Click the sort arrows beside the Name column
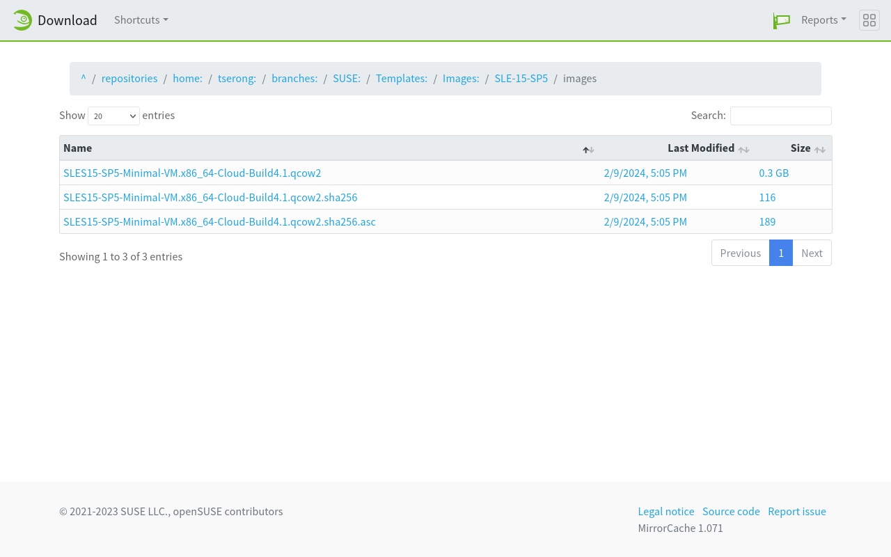 (x=588, y=150)
